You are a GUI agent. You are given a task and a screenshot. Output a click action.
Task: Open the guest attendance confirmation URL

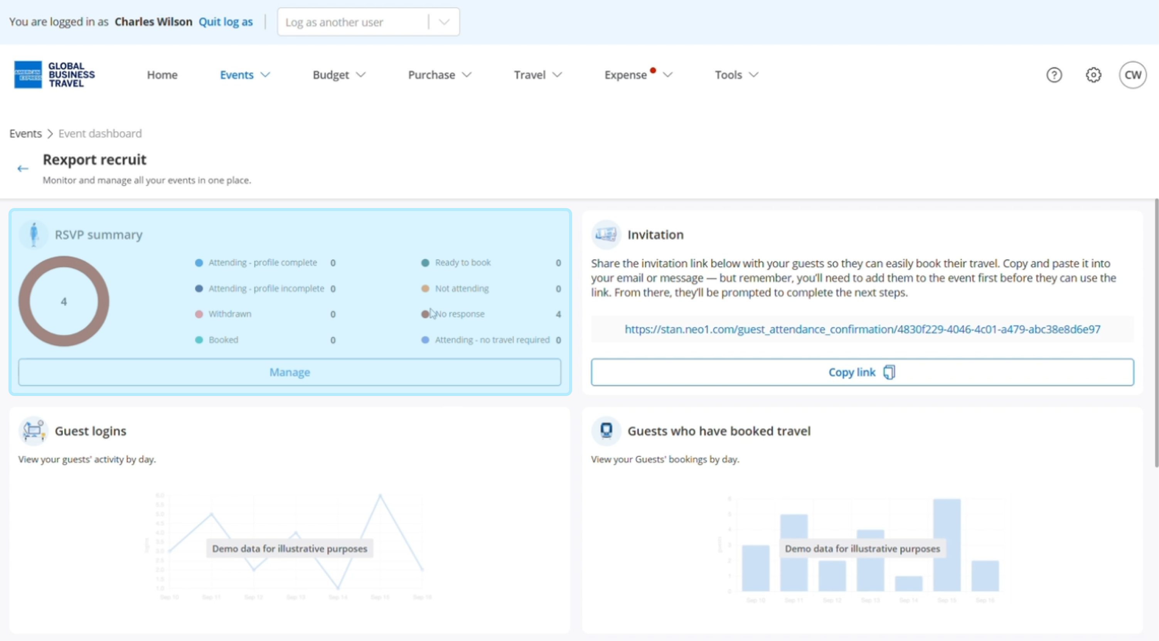pos(862,329)
